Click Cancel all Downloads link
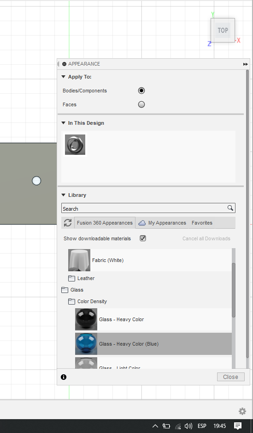253x433 pixels. [x=206, y=238]
